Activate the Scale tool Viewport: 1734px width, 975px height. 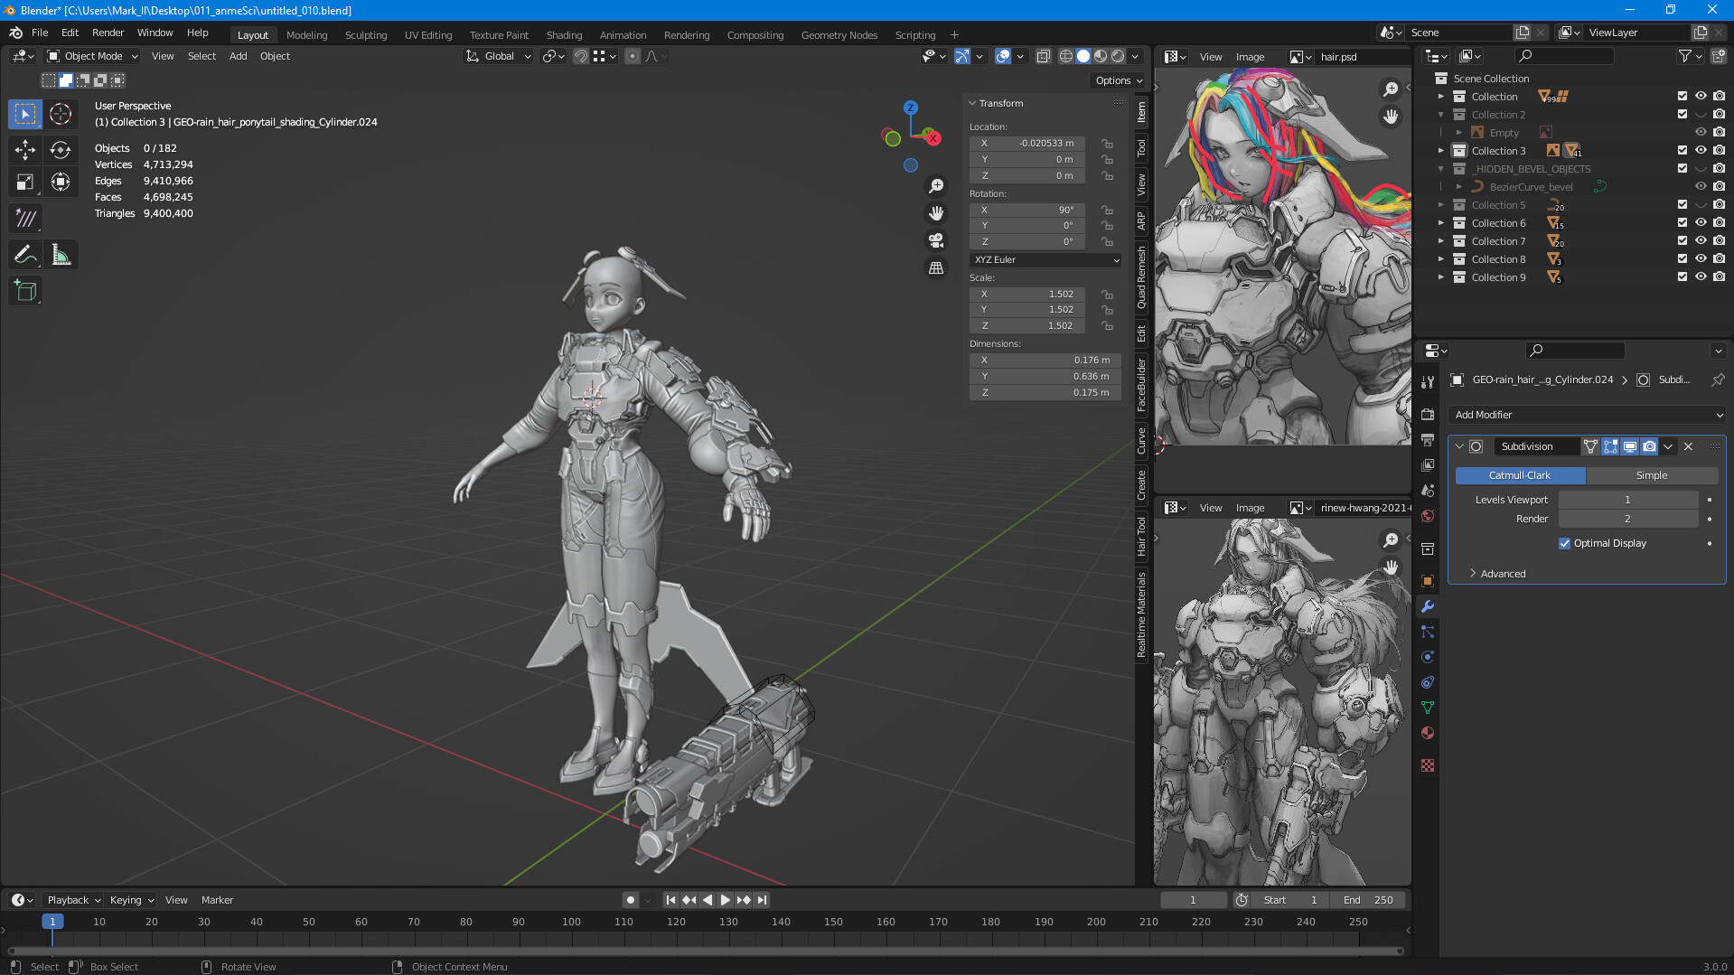click(x=24, y=181)
